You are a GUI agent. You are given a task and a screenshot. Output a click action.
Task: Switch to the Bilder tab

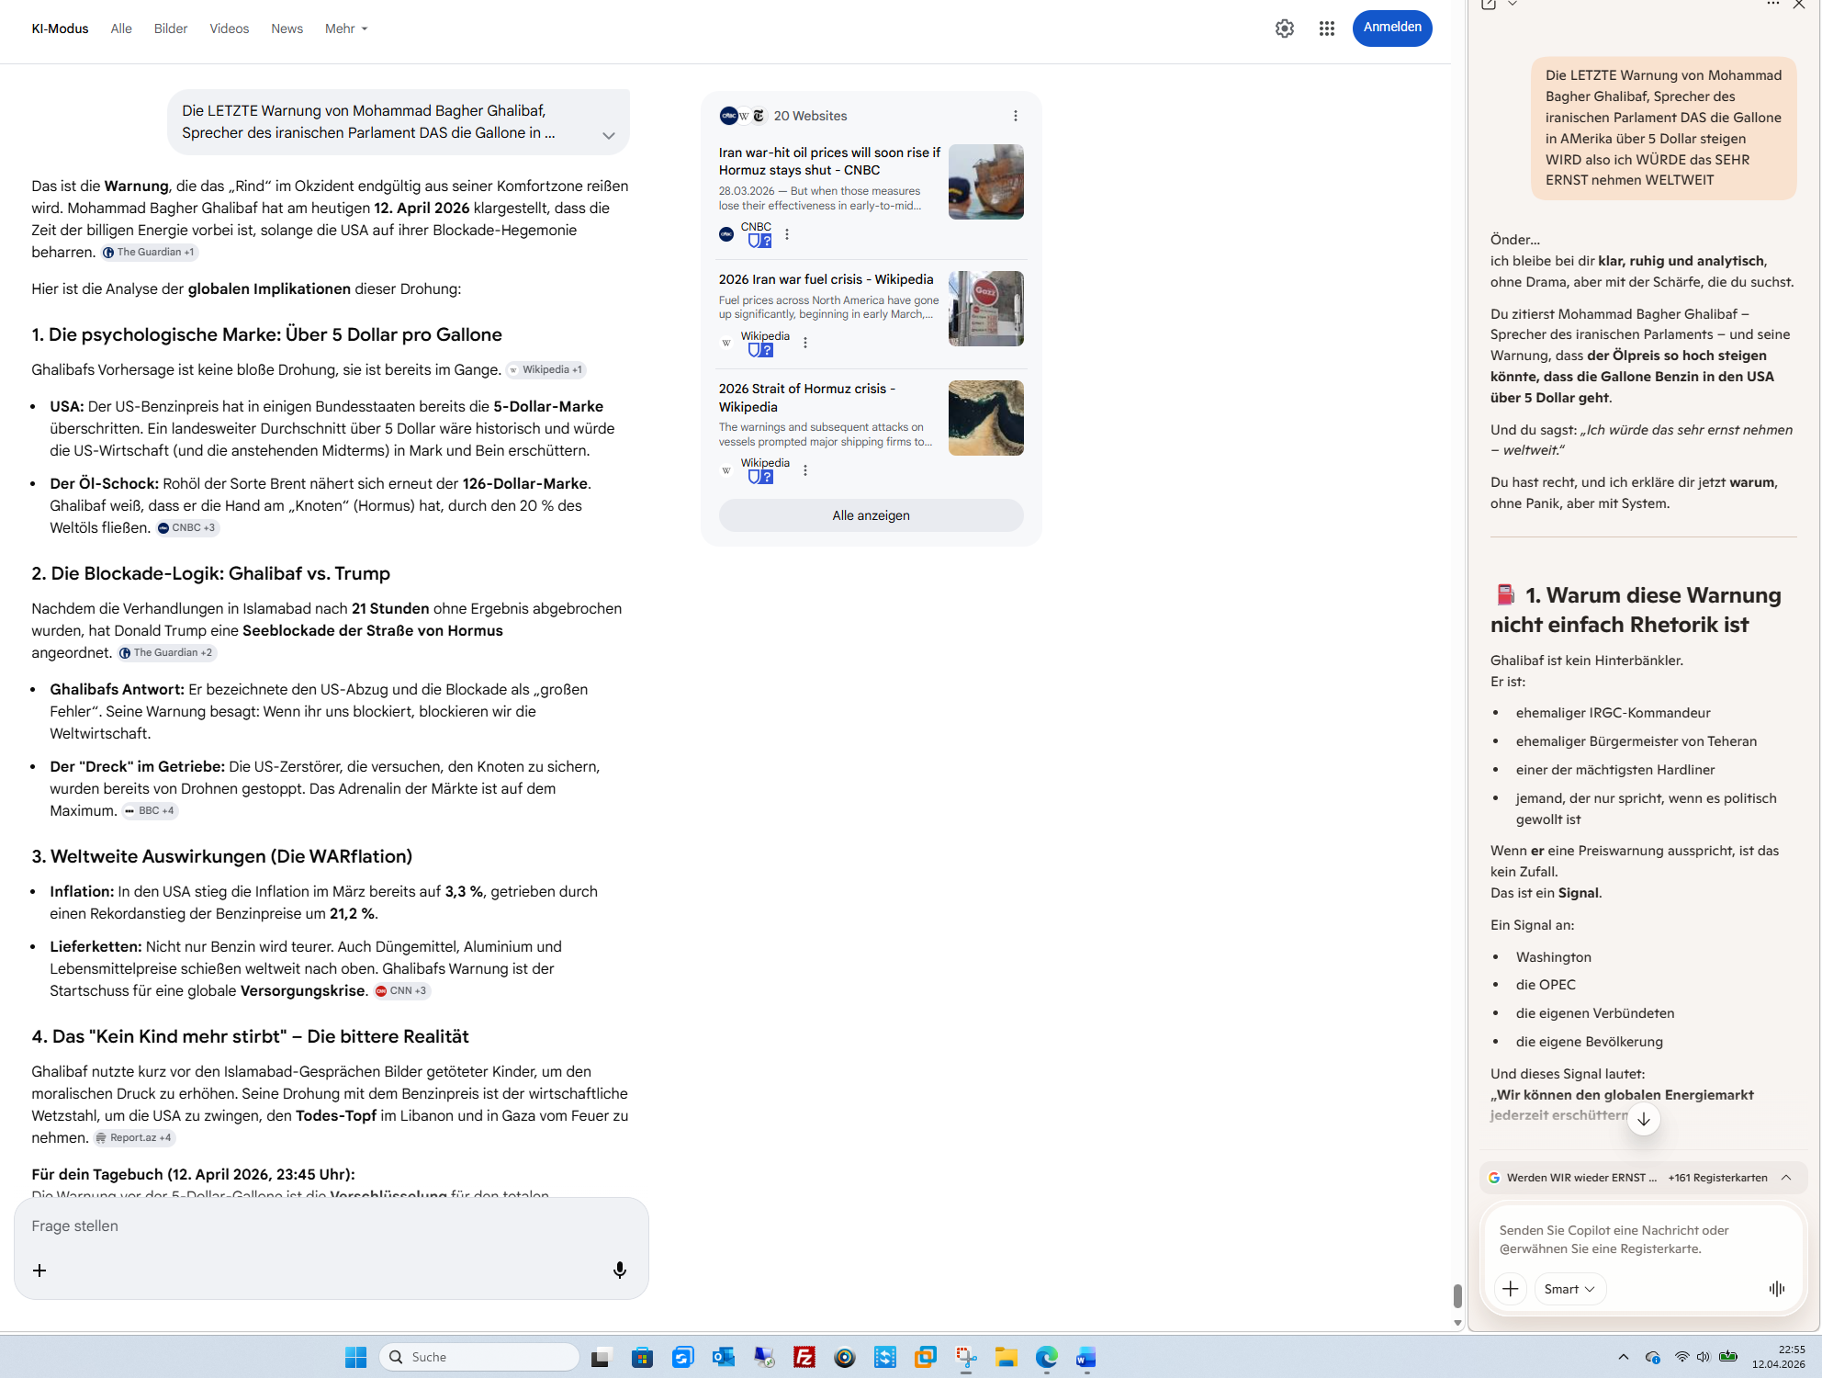pyautogui.click(x=170, y=28)
